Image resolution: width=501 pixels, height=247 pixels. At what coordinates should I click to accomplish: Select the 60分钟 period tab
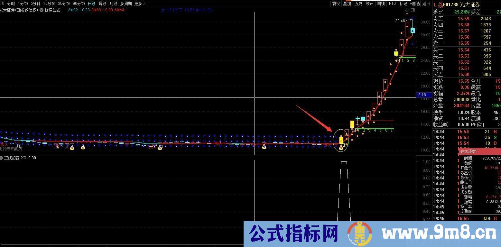tap(79, 4)
